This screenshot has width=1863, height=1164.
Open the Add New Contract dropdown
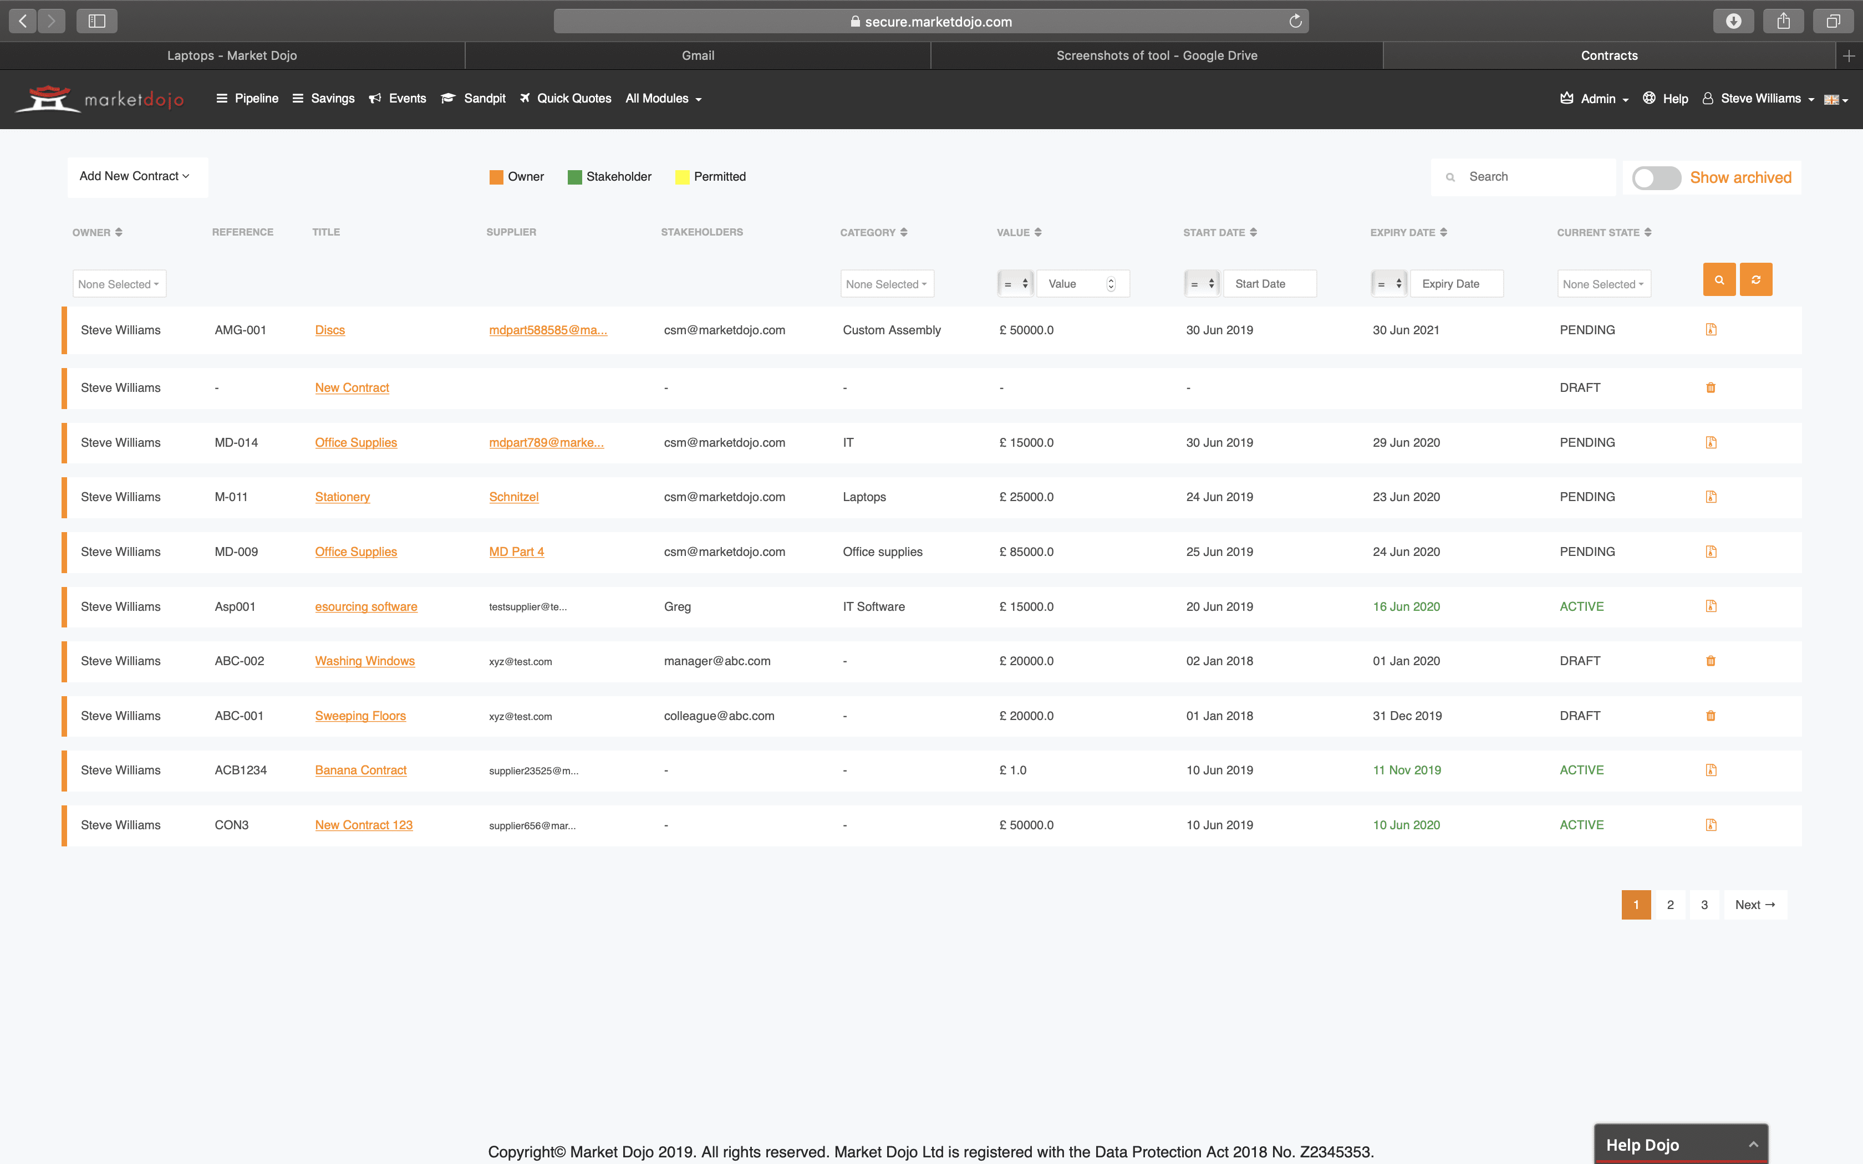(134, 176)
